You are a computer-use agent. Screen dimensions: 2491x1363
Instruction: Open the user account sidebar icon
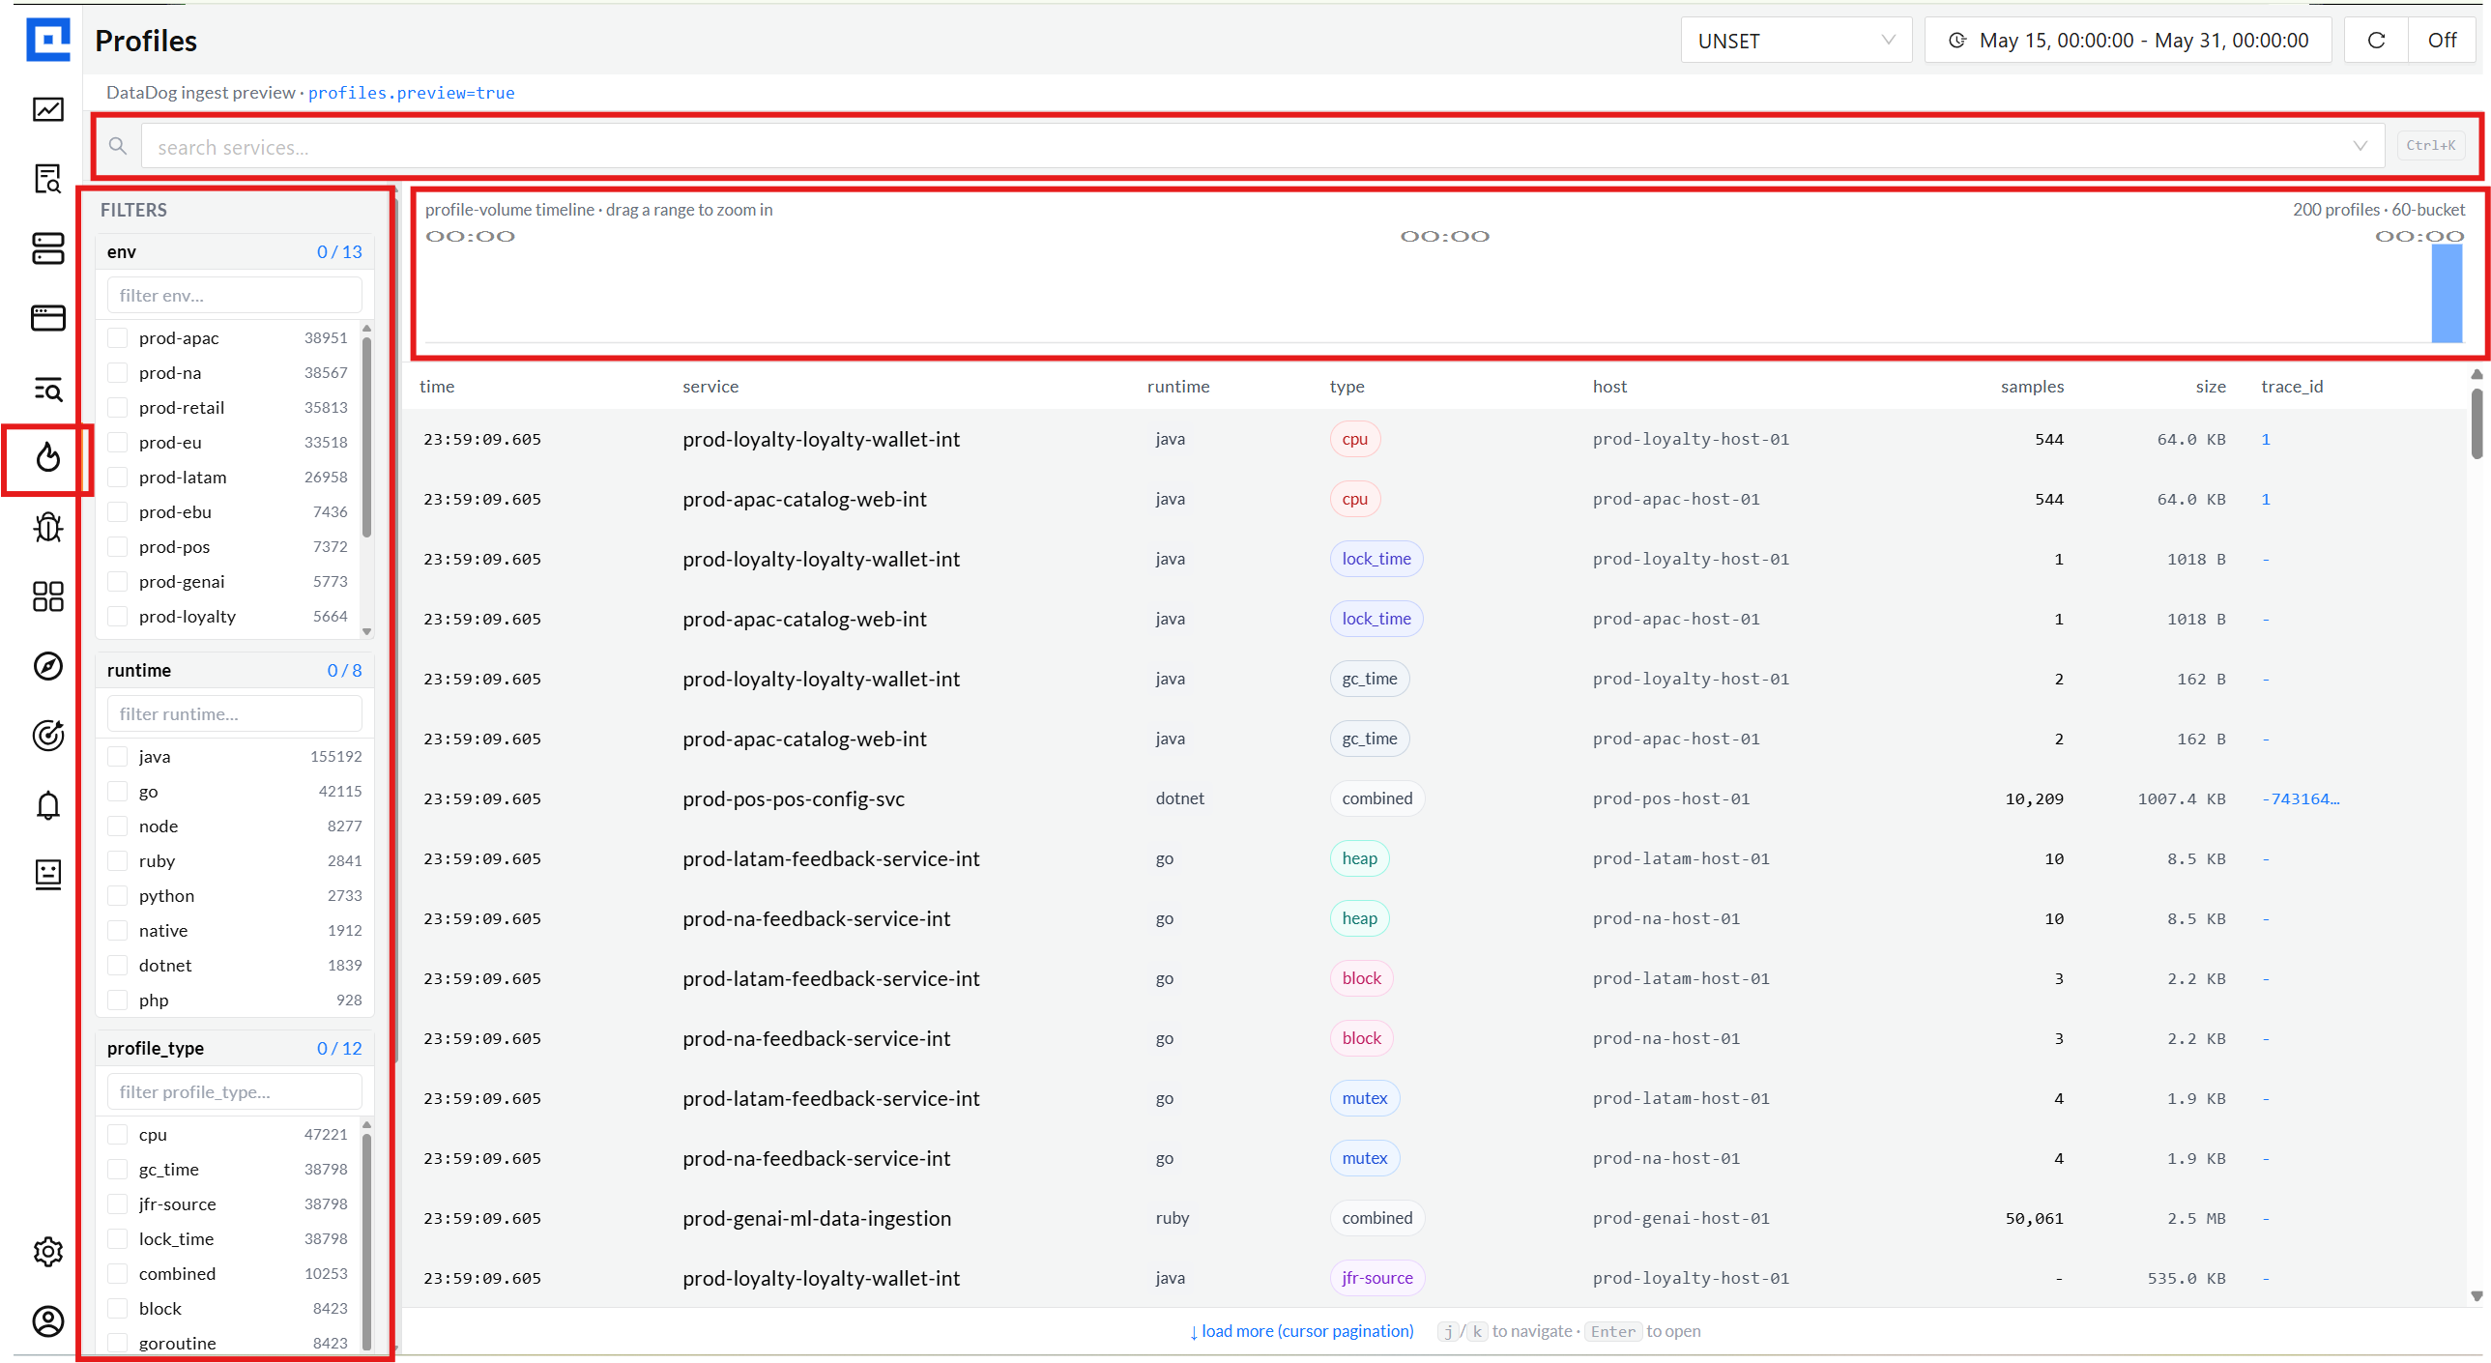pos(47,1321)
